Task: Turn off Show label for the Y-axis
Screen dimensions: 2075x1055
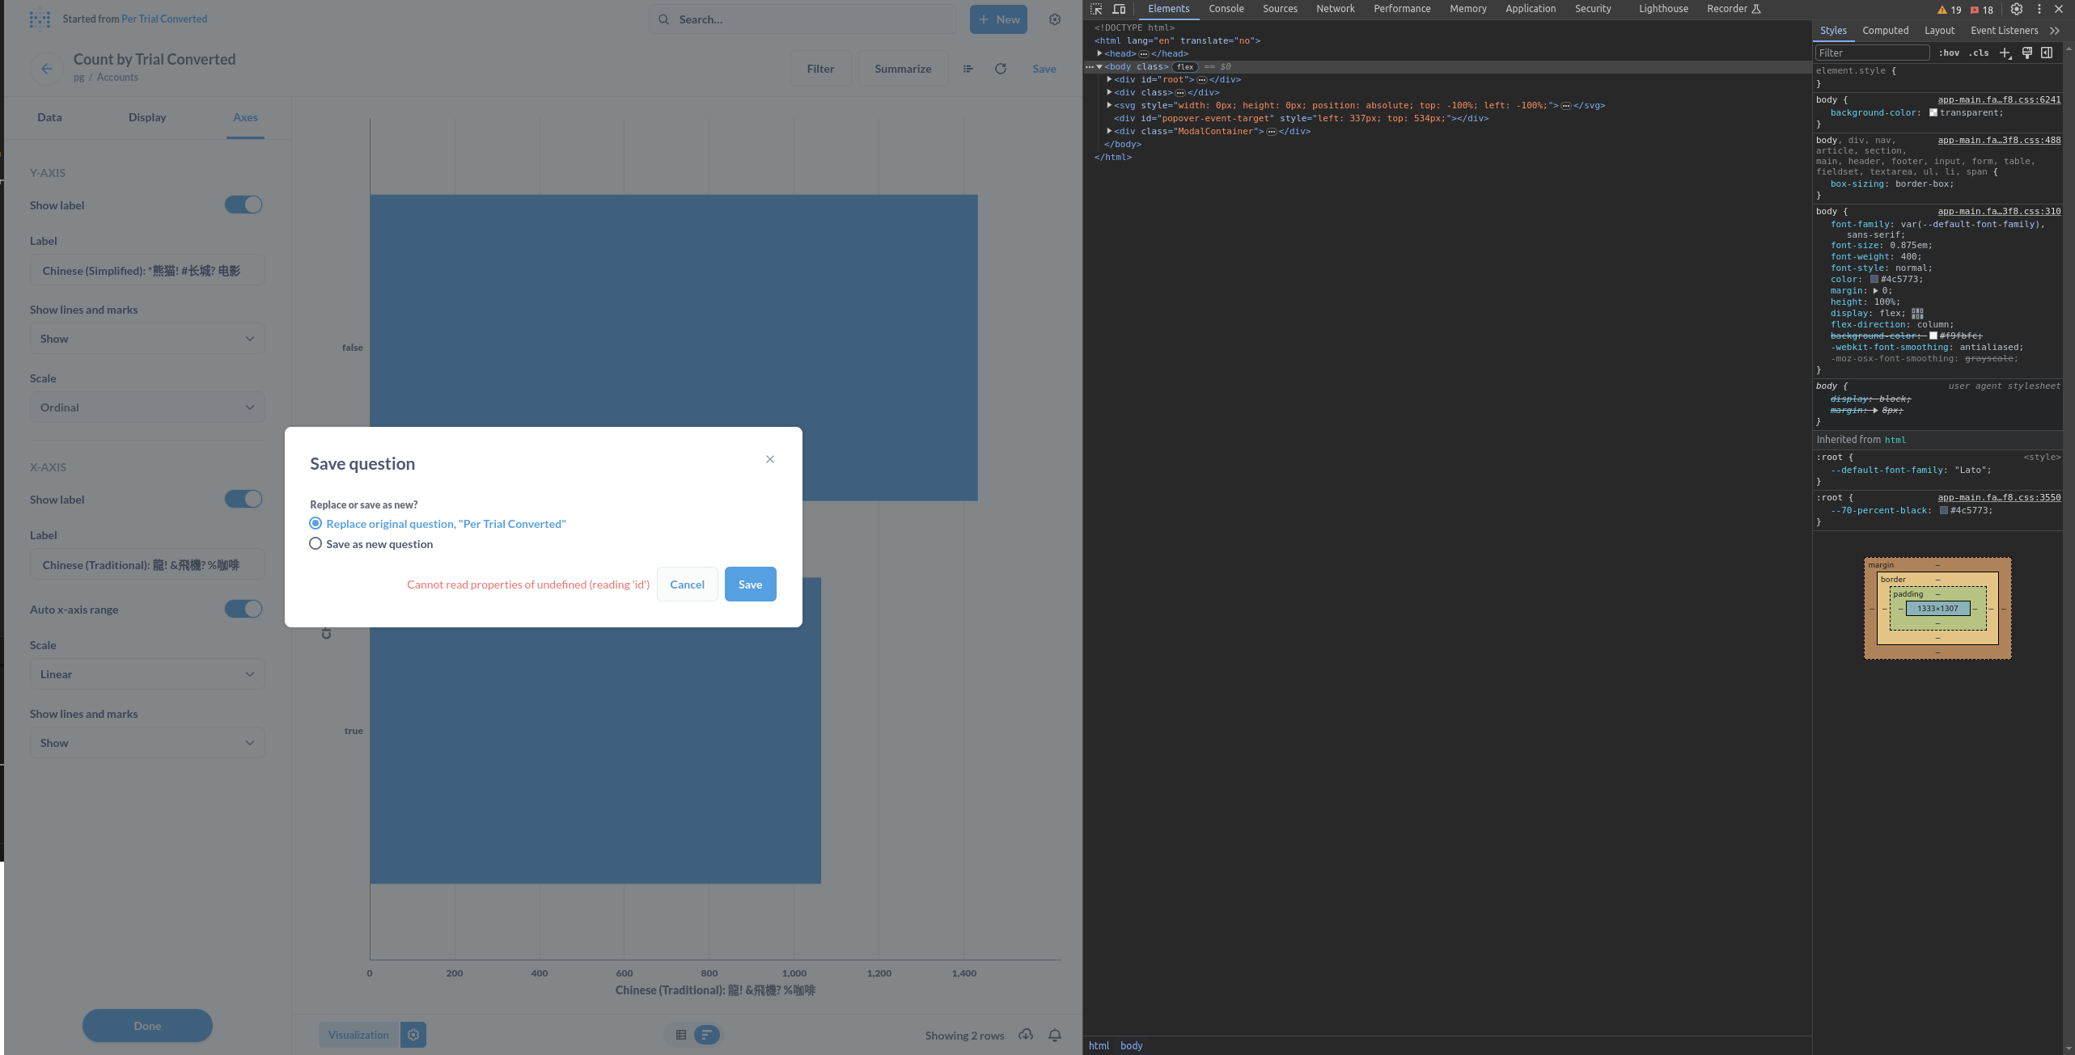Action: 243,205
